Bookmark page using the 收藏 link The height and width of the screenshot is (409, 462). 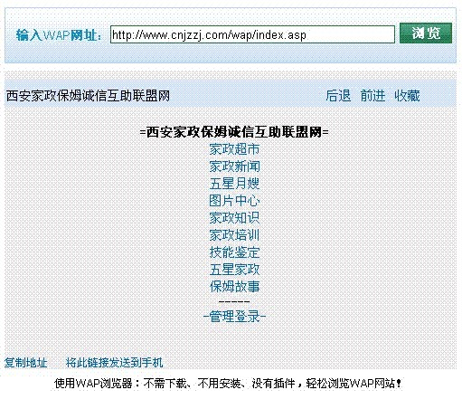pos(407,96)
